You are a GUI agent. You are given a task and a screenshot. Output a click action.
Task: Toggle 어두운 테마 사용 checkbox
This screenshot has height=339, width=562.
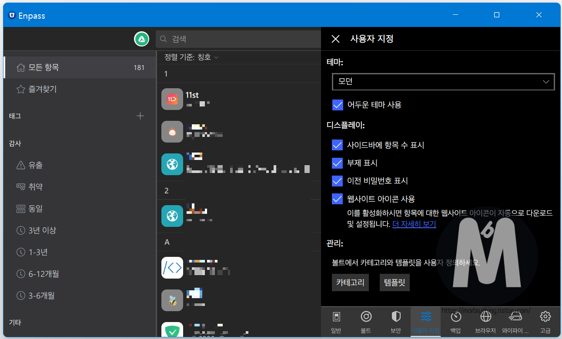(338, 105)
